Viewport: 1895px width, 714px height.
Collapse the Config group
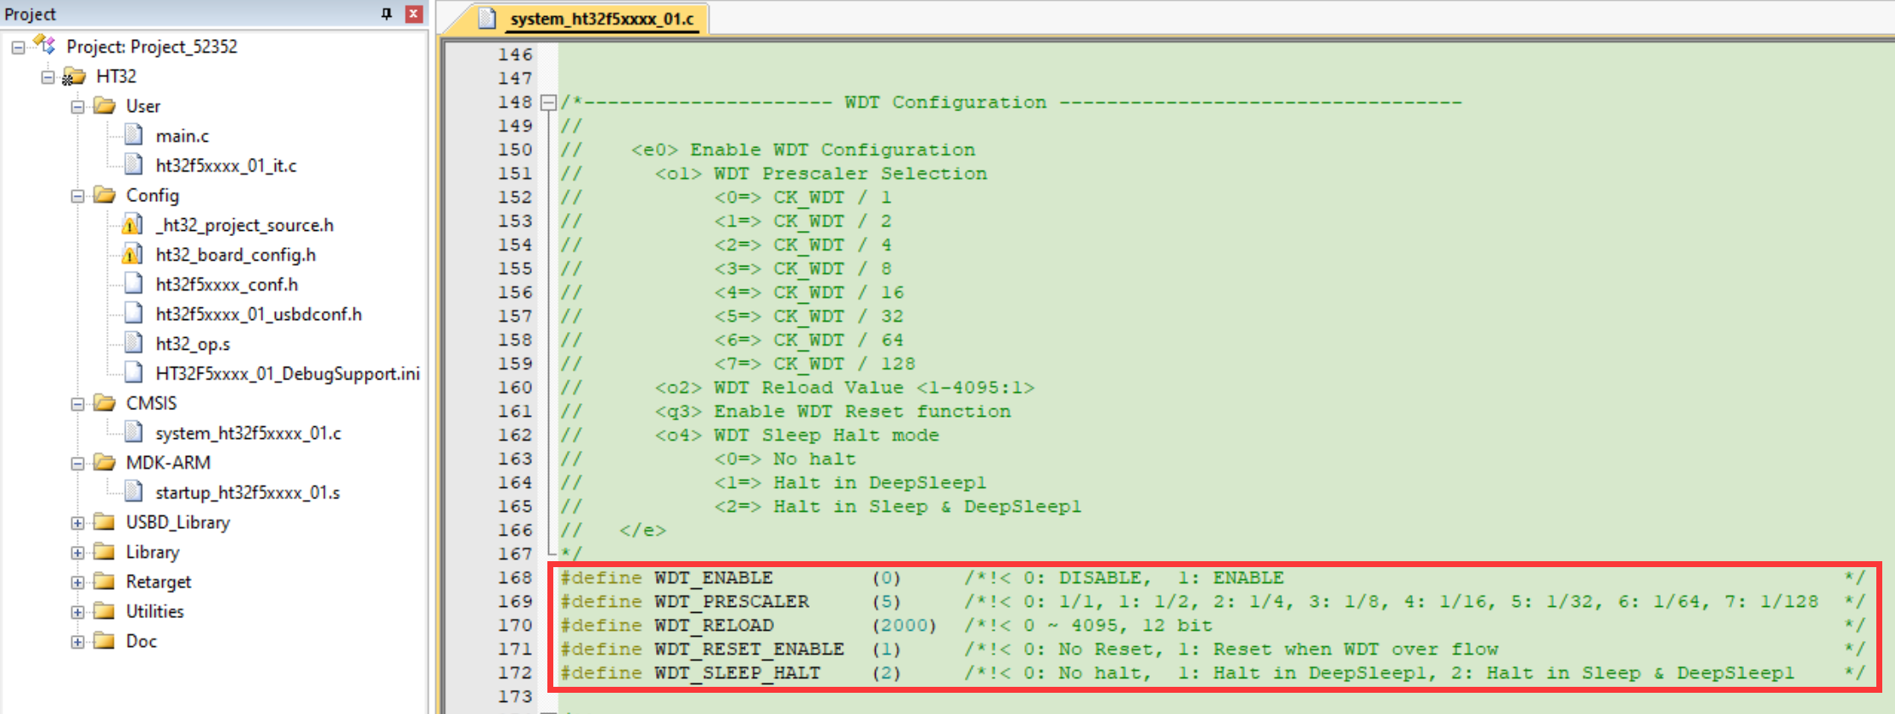(x=78, y=196)
